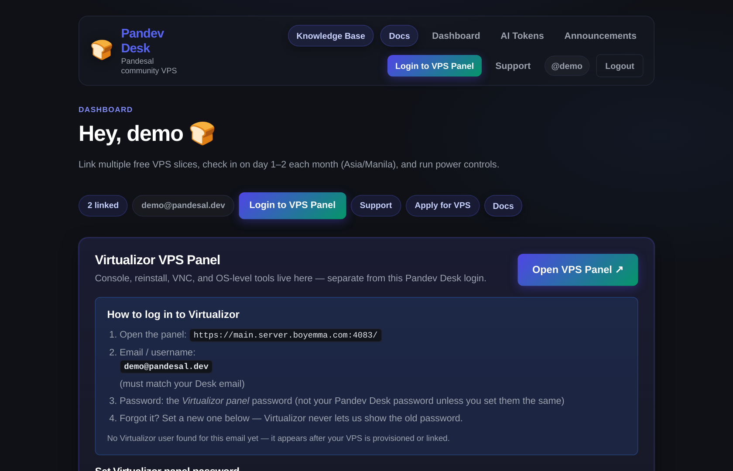Screen dimensions: 733x471
Task: Switch to the Dashboard nav item
Action: [456, 36]
